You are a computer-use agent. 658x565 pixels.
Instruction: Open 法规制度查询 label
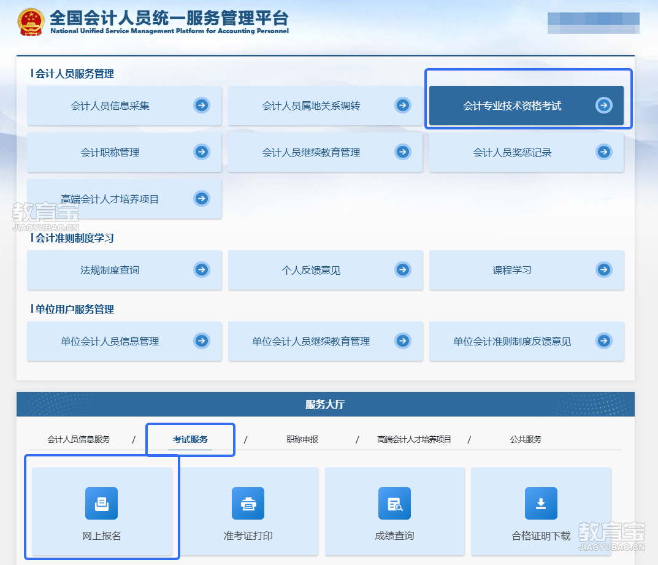pos(110,270)
